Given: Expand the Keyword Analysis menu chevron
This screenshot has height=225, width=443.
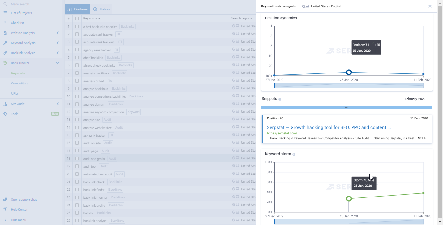Looking at the screenshot, I should [x=58, y=43].
